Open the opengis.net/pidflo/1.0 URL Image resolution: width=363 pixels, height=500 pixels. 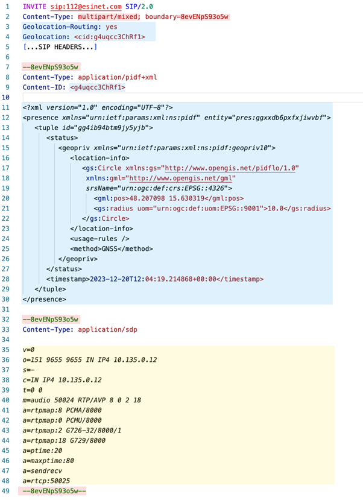click(232, 168)
